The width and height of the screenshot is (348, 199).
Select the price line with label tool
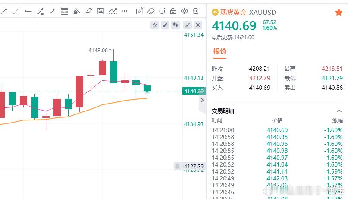pyautogui.click(x=41, y=11)
